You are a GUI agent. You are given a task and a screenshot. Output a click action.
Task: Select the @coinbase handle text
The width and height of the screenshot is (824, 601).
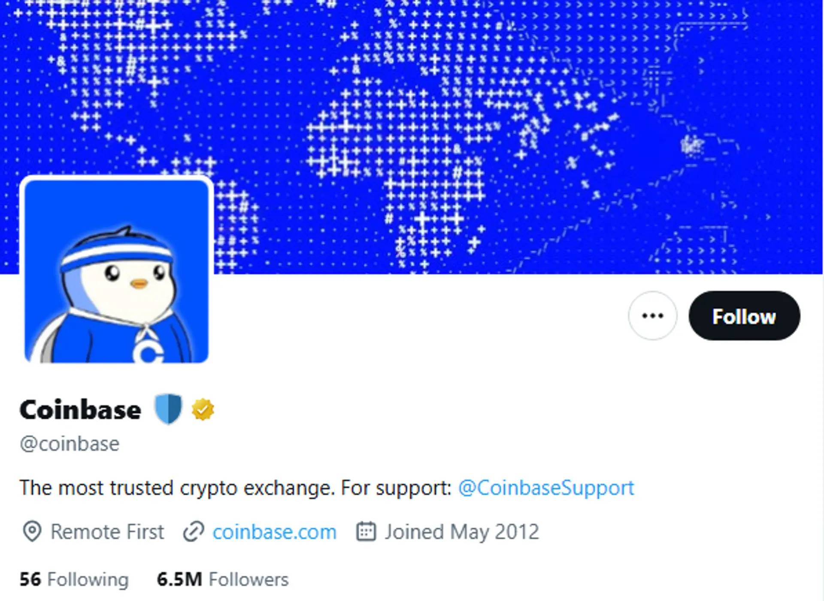click(x=70, y=444)
